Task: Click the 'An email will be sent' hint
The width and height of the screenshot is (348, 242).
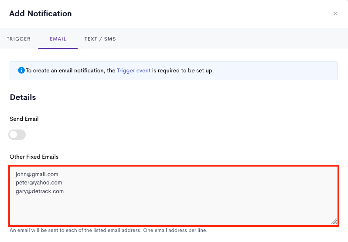Action: (75, 230)
